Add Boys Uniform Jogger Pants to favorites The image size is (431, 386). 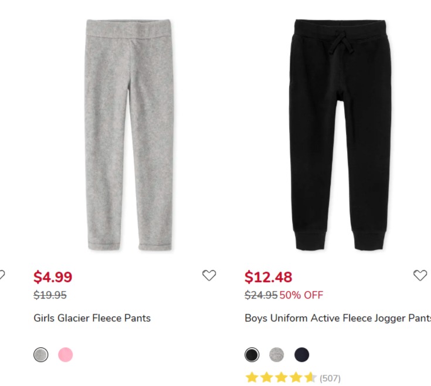click(420, 275)
